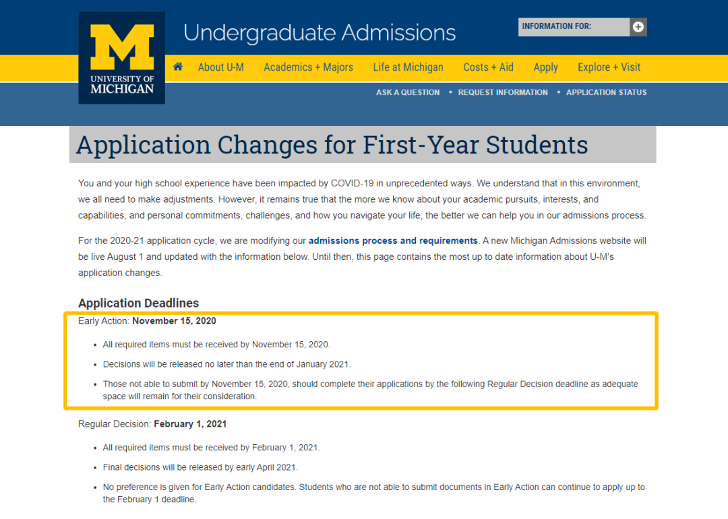Follow the Ask a Question link

408,92
